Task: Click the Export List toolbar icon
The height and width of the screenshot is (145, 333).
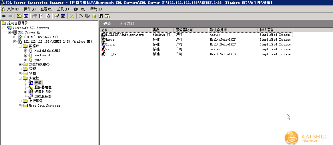Action: (48, 16)
